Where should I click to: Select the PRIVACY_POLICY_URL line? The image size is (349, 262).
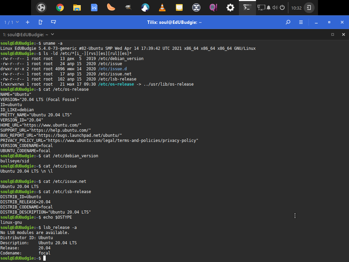point(99,141)
